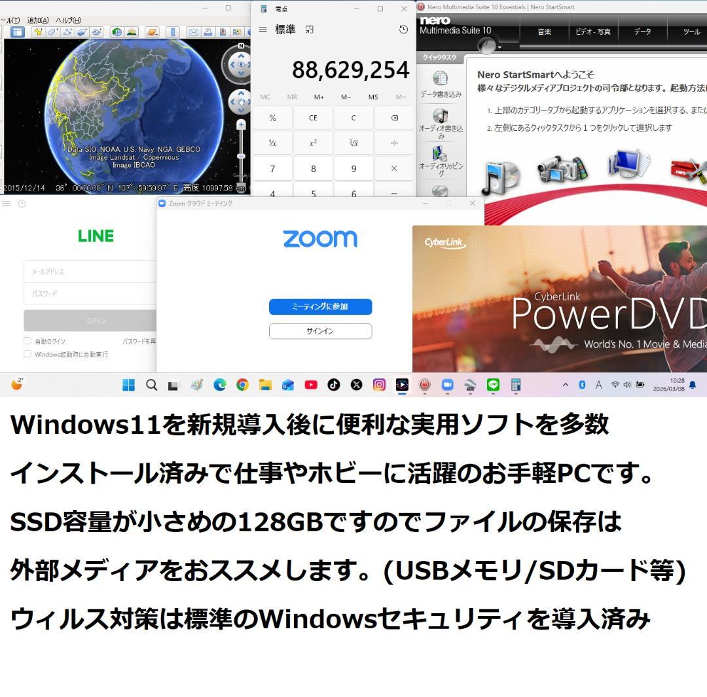Open calculator navigation hamburger menu
This screenshot has height=697, width=707.
(x=263, y=29)
